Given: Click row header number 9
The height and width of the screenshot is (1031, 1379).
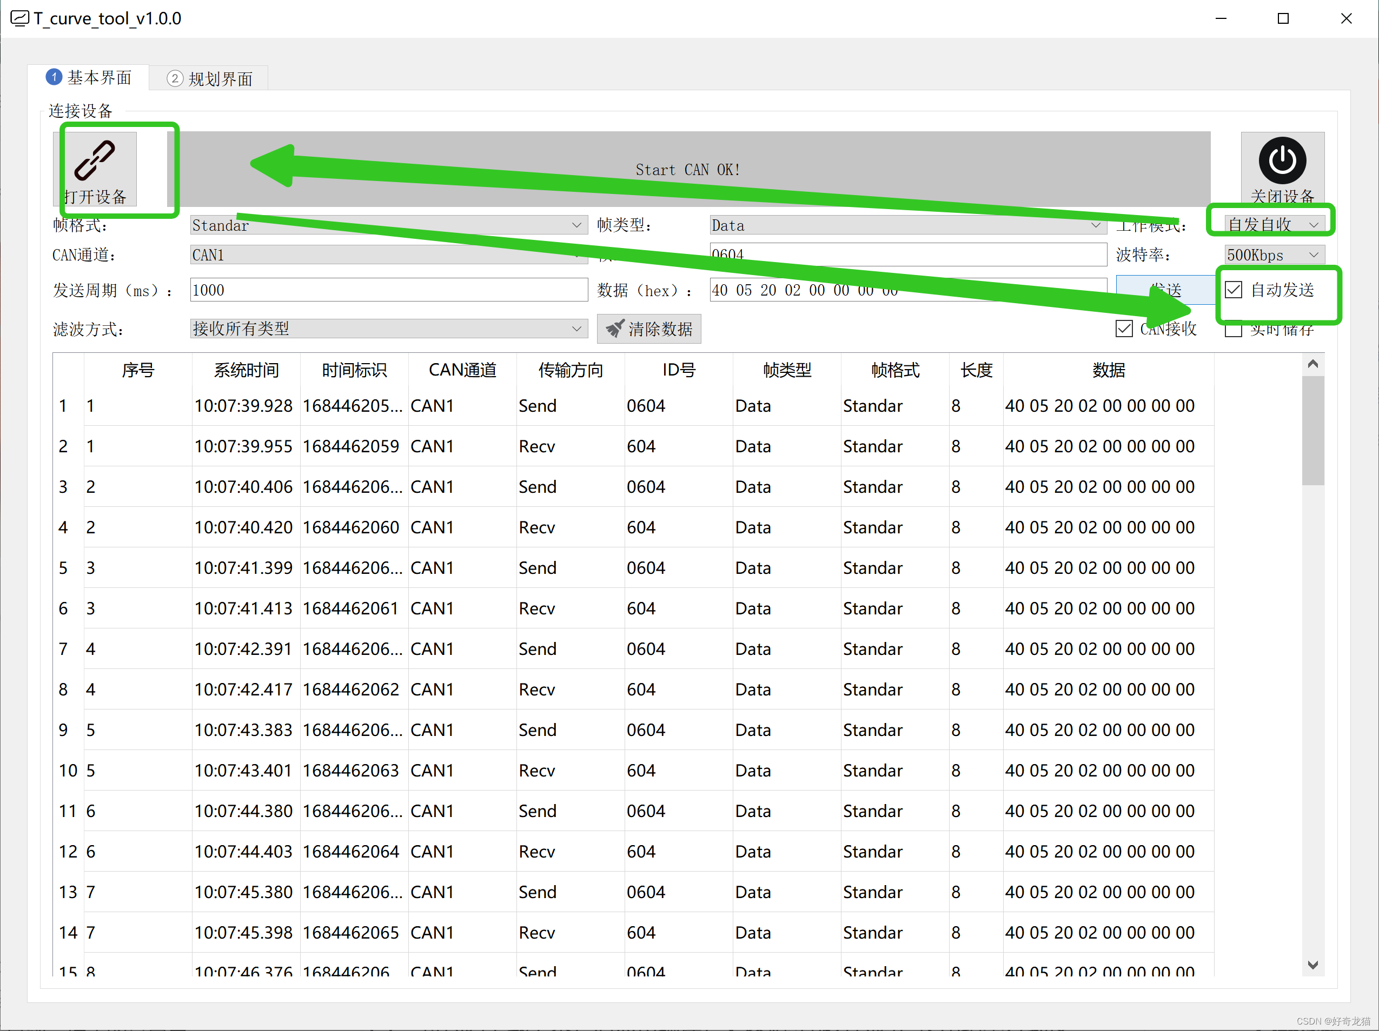Looking at the screenshot, I should [x=68, y=730].
